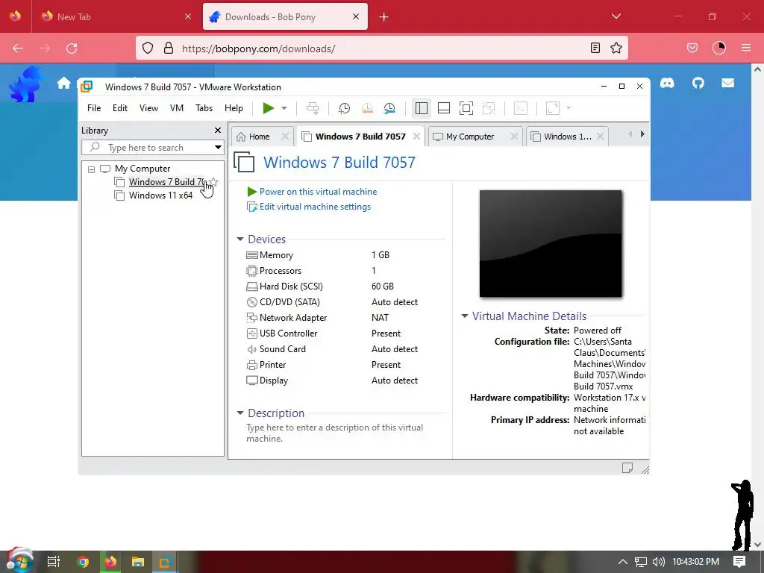Click the library search field
Viewport: 764px width, 573px height.
click(x=148, y=148)
